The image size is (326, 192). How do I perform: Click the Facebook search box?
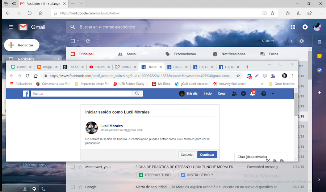(x=81, y=94)
